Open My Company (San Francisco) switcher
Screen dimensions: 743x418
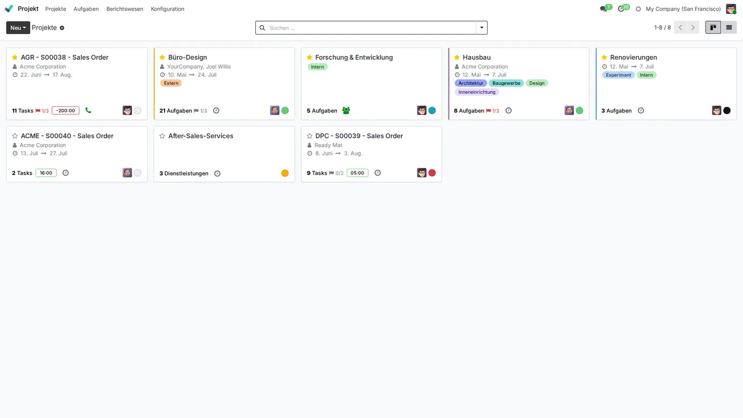click(x=683, y=9)
